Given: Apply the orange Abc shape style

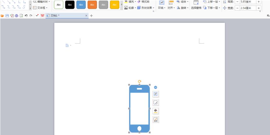Looking at the screenshot, I should point(92,5).
